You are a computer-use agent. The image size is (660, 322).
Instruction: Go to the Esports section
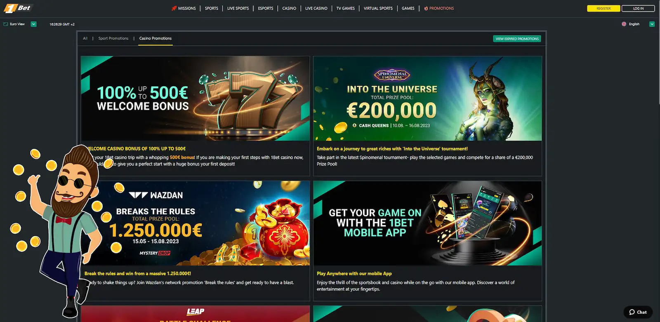point(266,8)
